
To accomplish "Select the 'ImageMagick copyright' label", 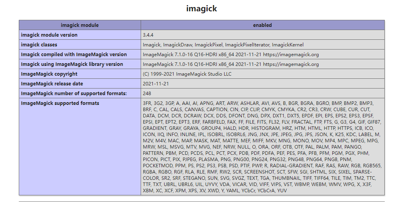I will 49,74.
